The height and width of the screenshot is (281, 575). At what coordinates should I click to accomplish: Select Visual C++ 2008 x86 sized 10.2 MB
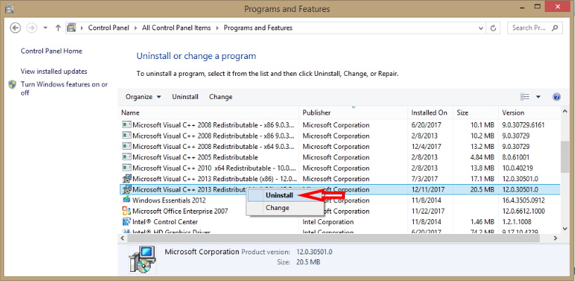click(x=339, y=136)
